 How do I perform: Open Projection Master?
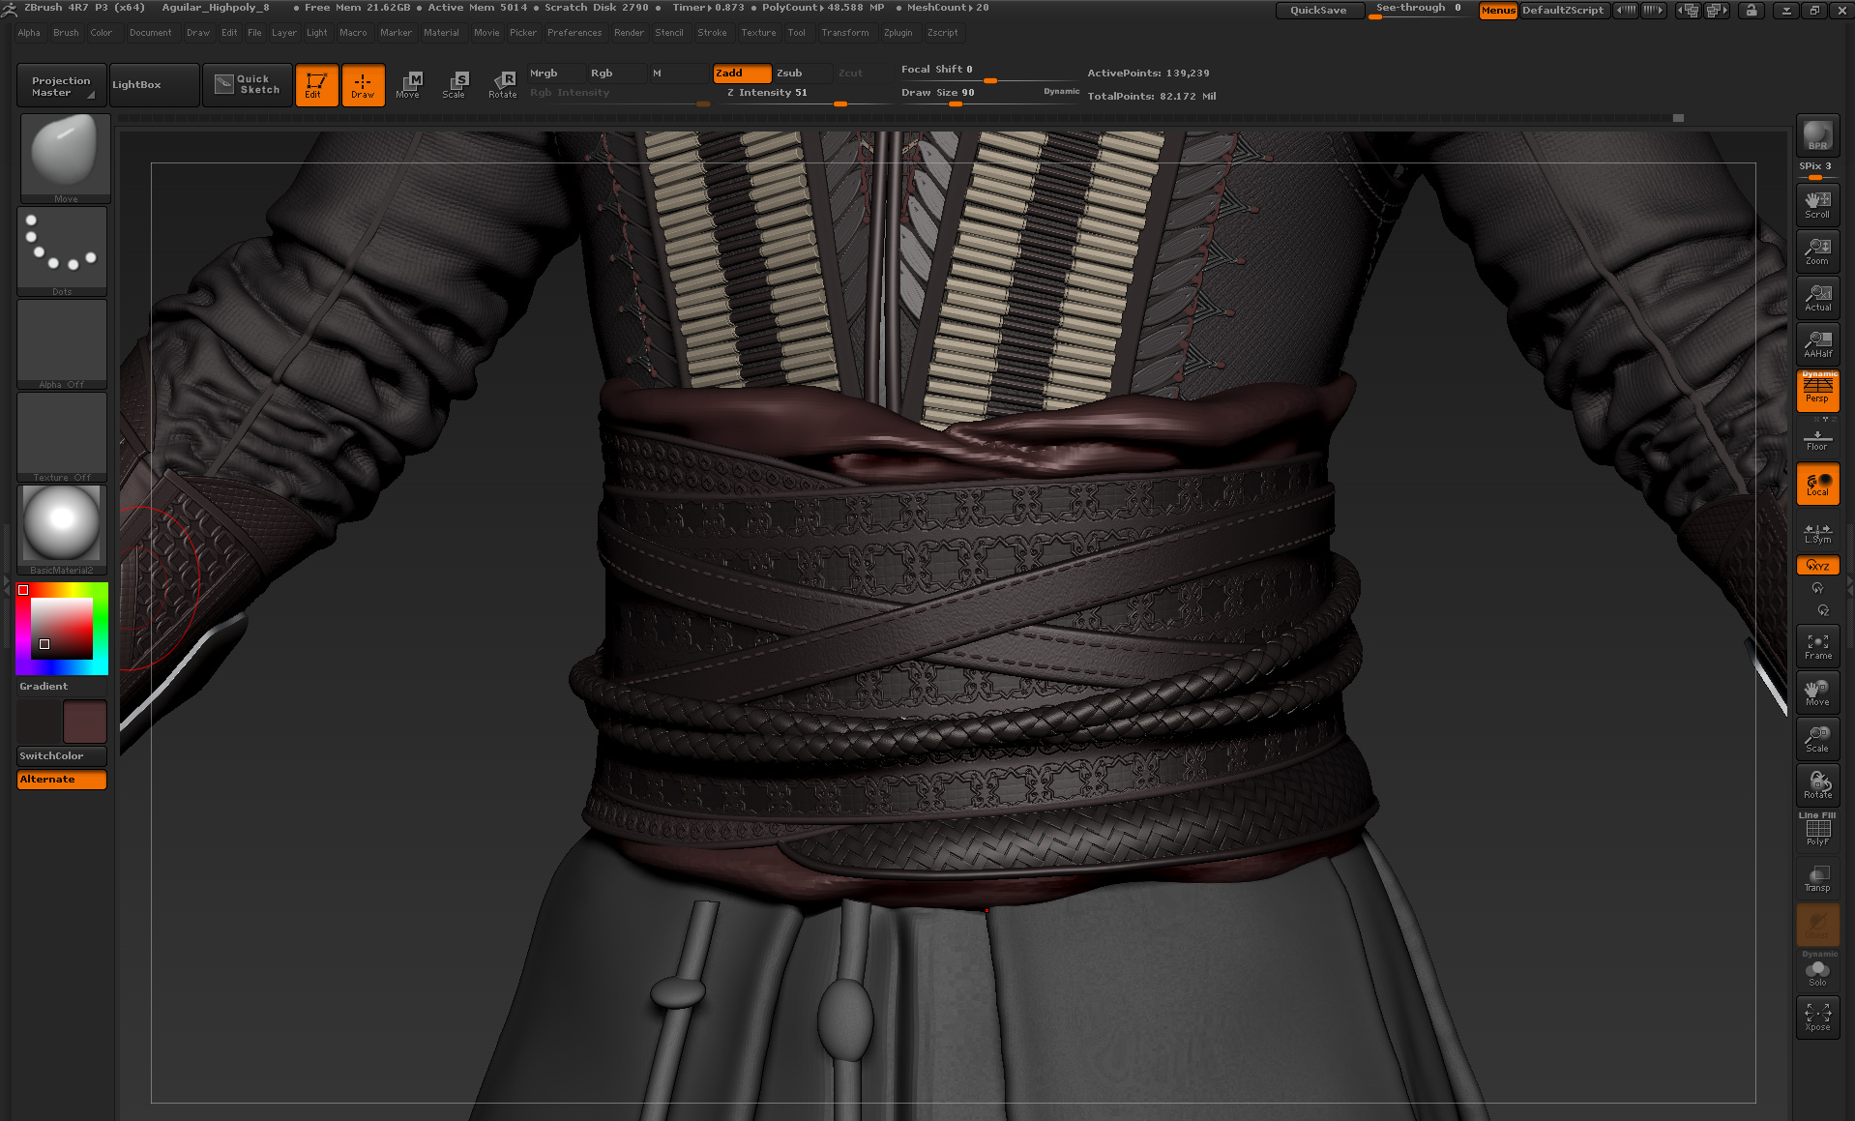tap(61, 86)
